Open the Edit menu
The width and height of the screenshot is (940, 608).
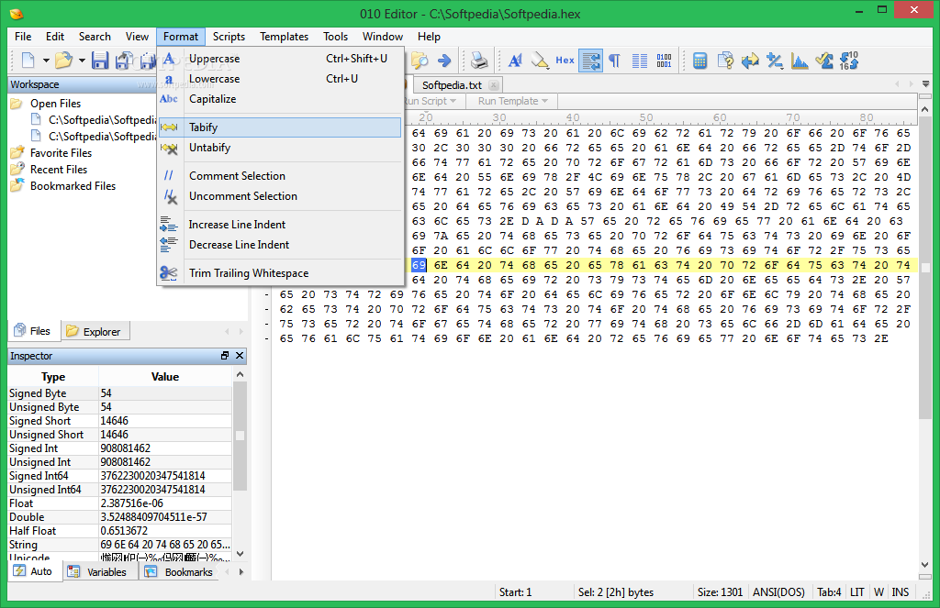click(55, 37)
